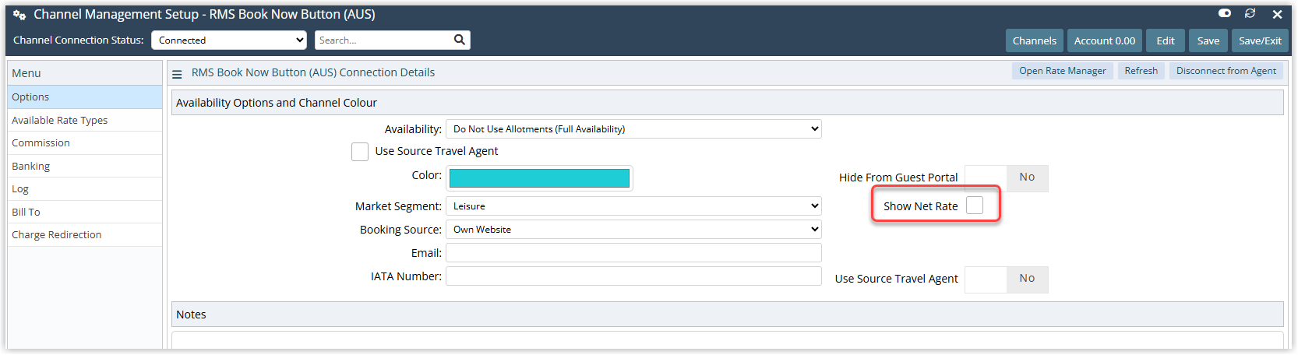The width and height of the screenshot is (1298, 355).
Task: Expand the Booking Source dropdown
Action: 633,230
